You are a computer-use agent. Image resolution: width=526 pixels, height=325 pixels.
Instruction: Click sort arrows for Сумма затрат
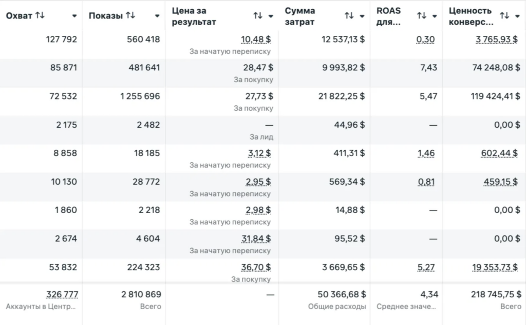[349, 16]
